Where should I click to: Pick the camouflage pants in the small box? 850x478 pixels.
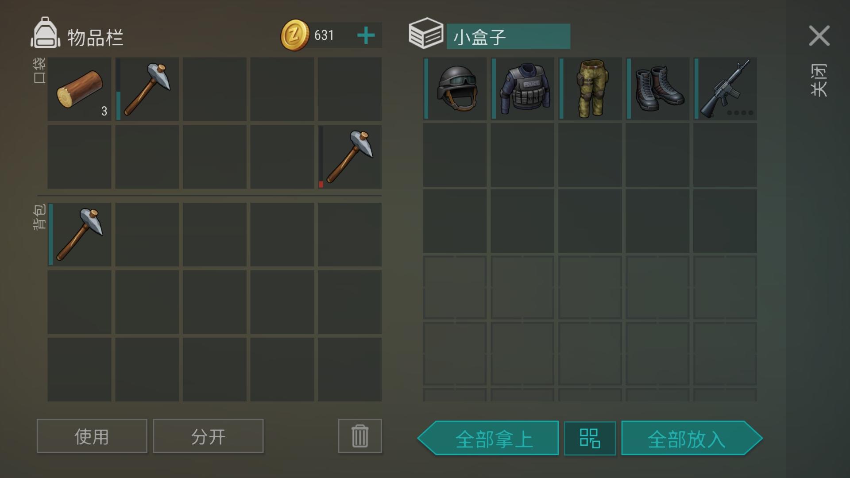(590, 89)
